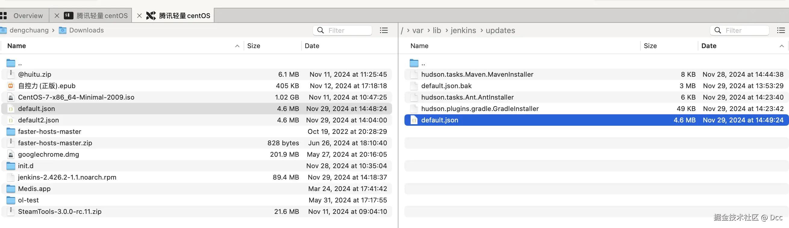The width and height of the screenshot is (789, 228).
Task: Select CentOS-7-x86_64-Minimal-2009.iso
Action: [197, 97]
